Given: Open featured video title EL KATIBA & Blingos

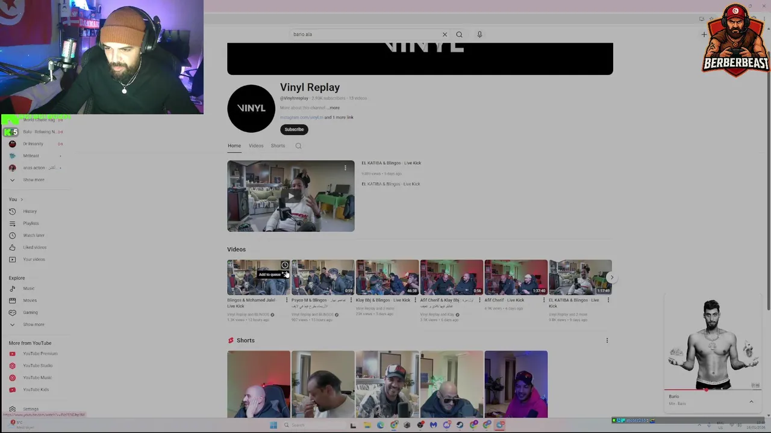Looking at the screenshot, I should [x=391, y=163].
